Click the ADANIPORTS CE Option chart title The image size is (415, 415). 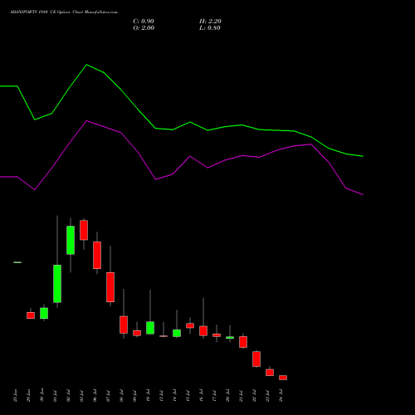click(64, 12)
